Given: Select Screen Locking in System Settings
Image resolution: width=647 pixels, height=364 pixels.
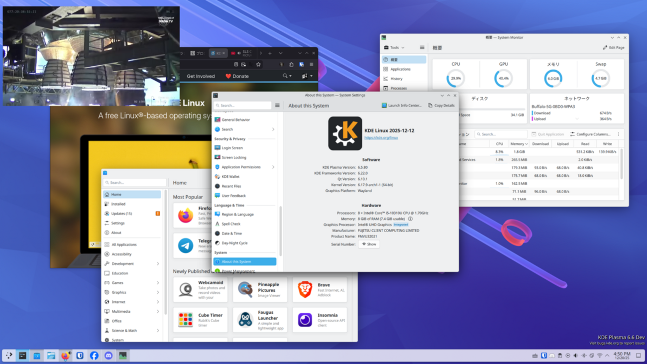Looking at the screenshot, I should click(233, 157).
